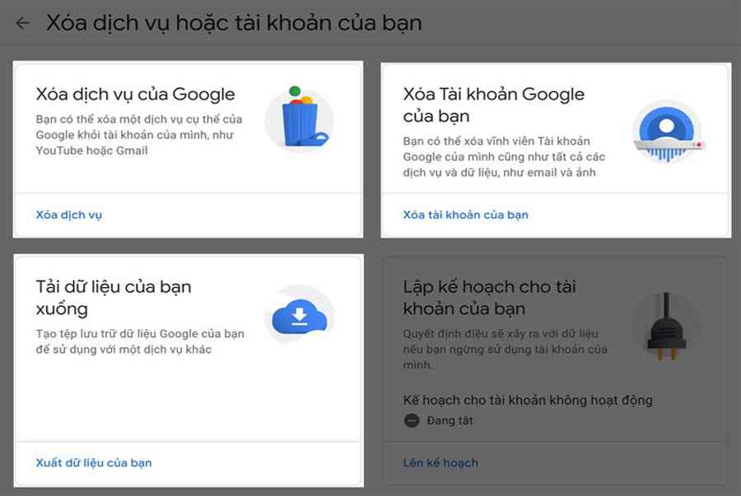This screenshot has height=496, width=741.
Task: Open 'Xóa tài khoản của bạn' link
Action: pyautogui.click(x=465, y=215)
